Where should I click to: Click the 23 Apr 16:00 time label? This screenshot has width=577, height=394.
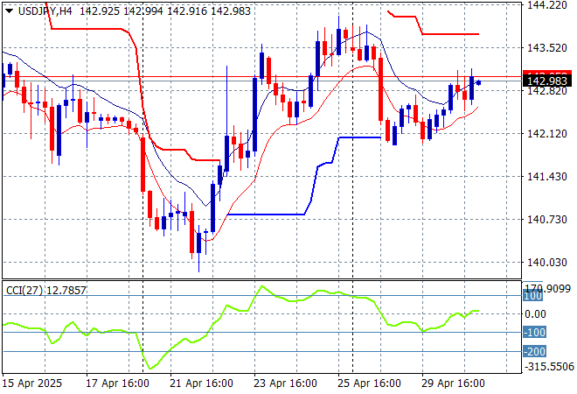click(x=285, y=383)
